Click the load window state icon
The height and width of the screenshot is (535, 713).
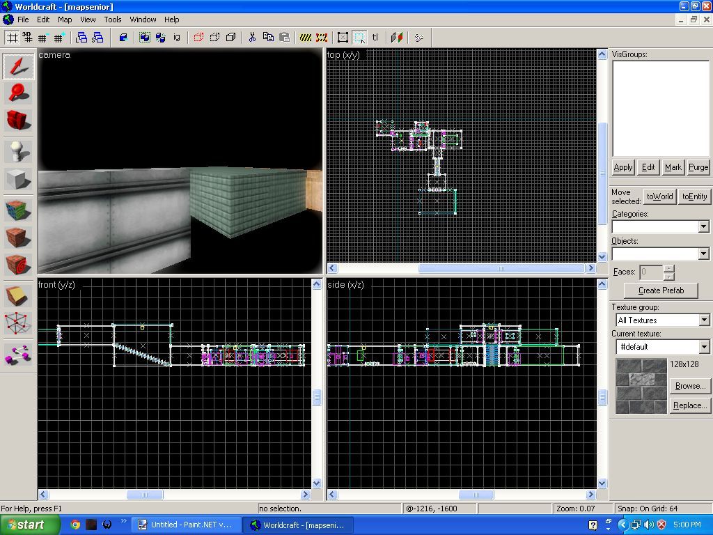[82, 38]
